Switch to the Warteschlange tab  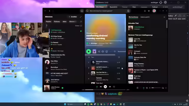(133, 17)
